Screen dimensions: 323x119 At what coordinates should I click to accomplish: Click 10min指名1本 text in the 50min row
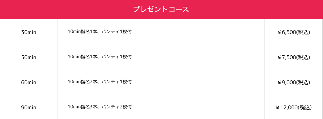(x=81, y=57)
